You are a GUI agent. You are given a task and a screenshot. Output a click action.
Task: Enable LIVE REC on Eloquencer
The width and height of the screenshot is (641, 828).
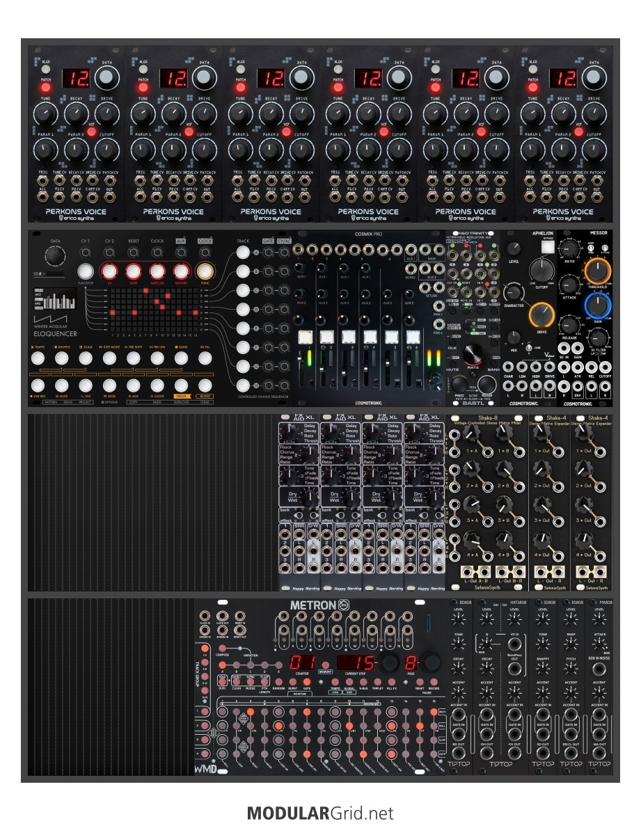(38, 385)
